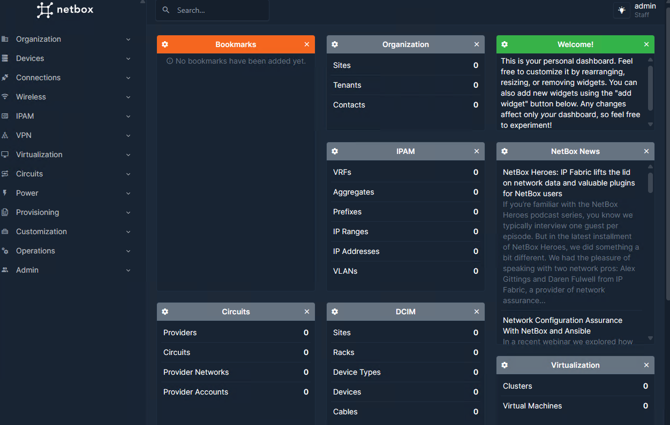Click the VPN sidebar icon

point(5,135)
